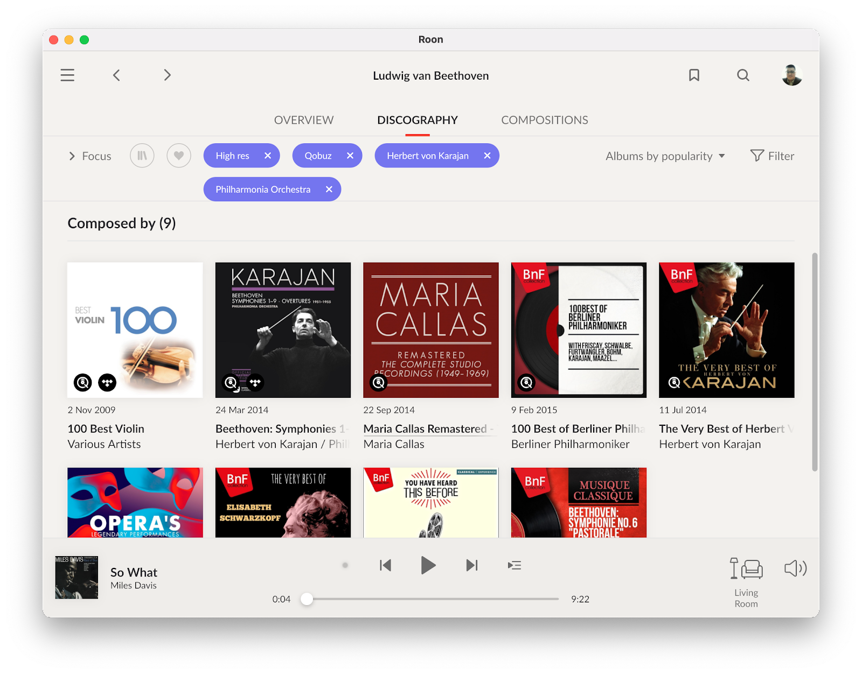Expand the Focus panel
The image size is (862, 674).
89,156
